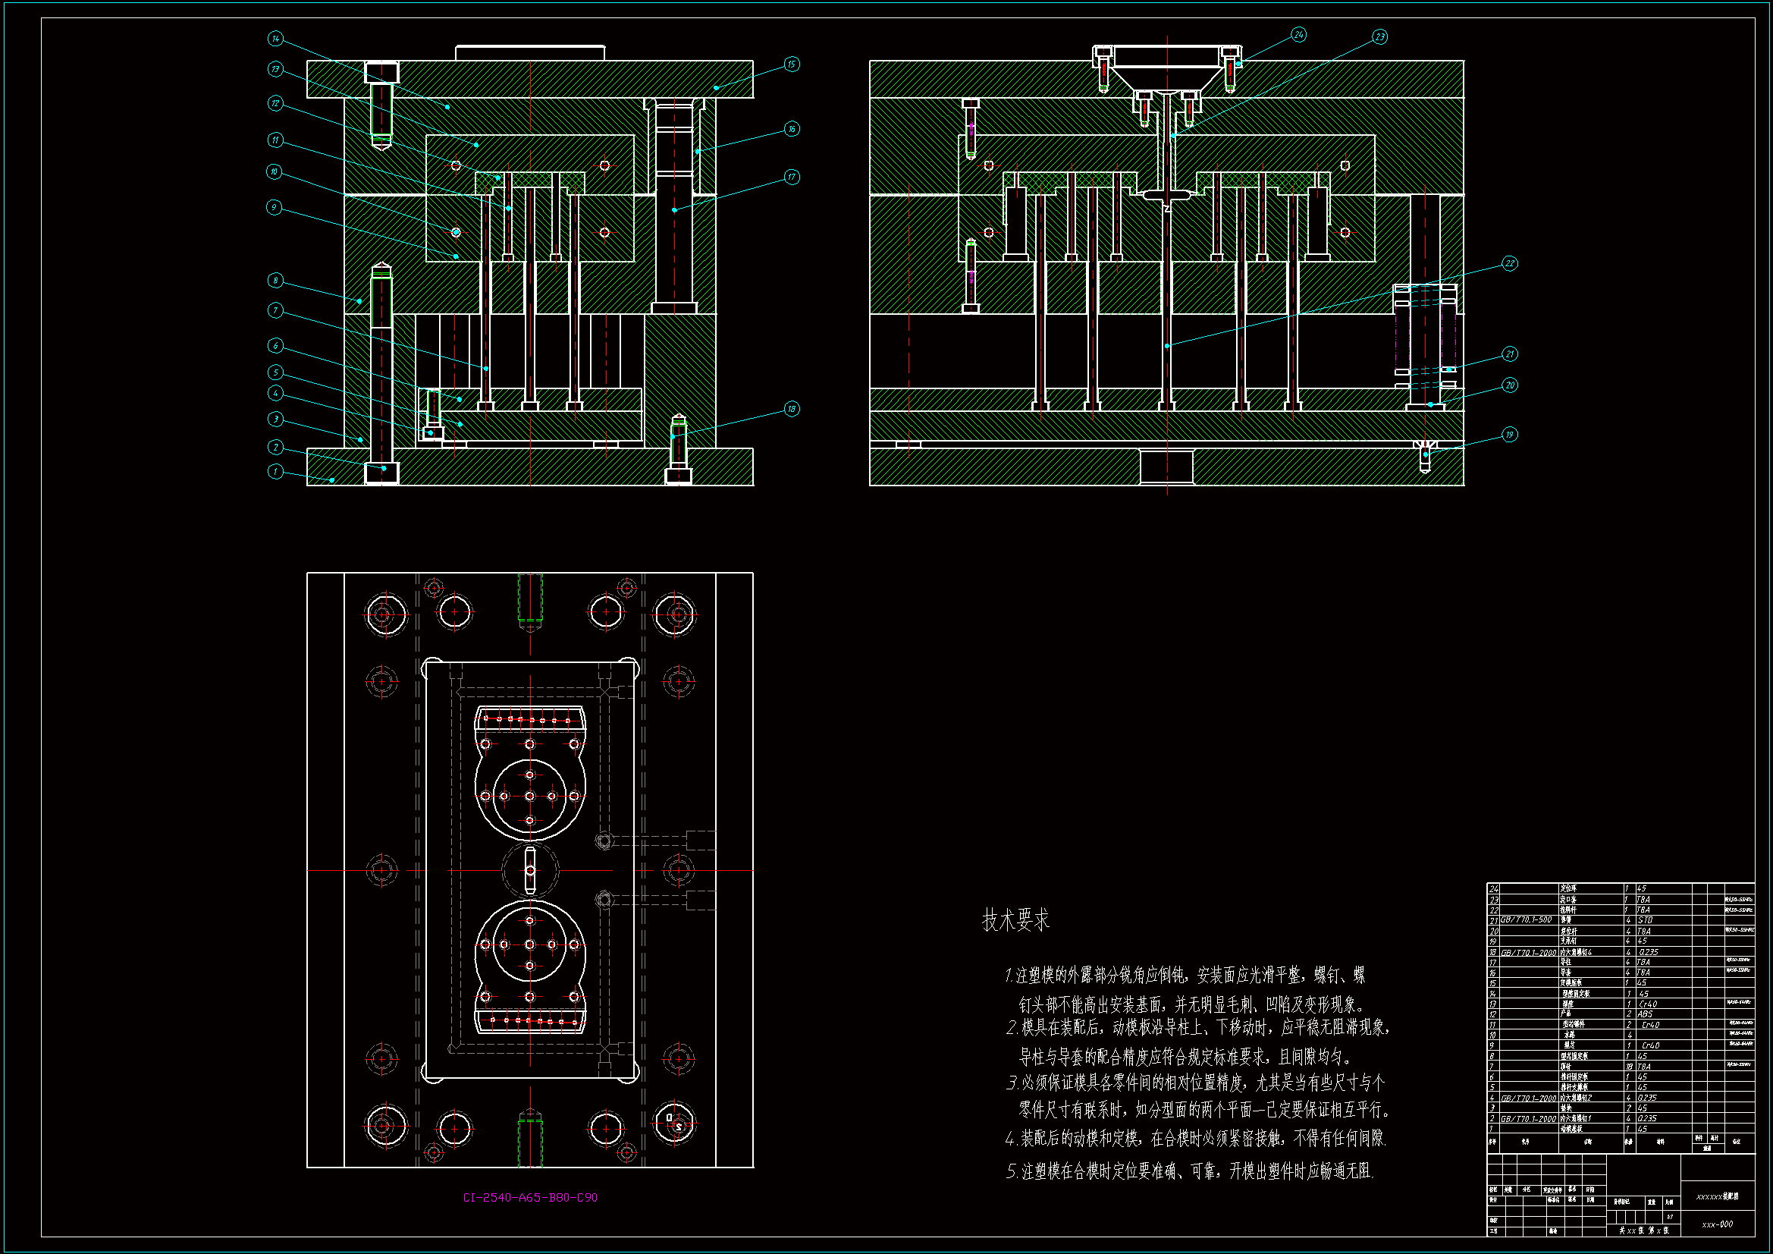Viewport: 1773px width, 1254px height.
Task: Click part balloon number 23
Action: tap(1380, 37)
